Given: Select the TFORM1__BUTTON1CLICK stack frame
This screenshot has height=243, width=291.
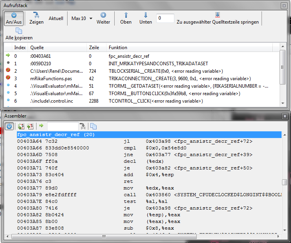Looking at the screenshot, I should click(174, 94).
